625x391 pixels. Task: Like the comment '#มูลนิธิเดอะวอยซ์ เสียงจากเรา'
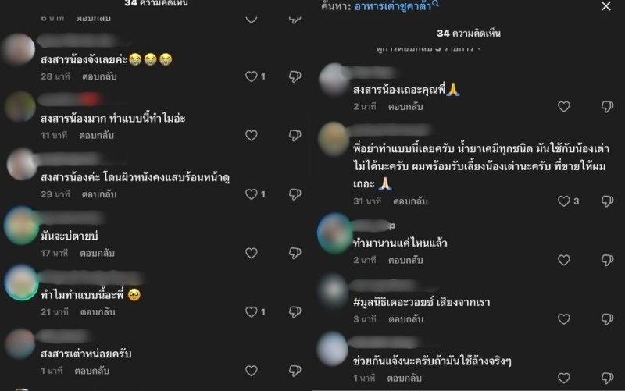pos(563,319)
